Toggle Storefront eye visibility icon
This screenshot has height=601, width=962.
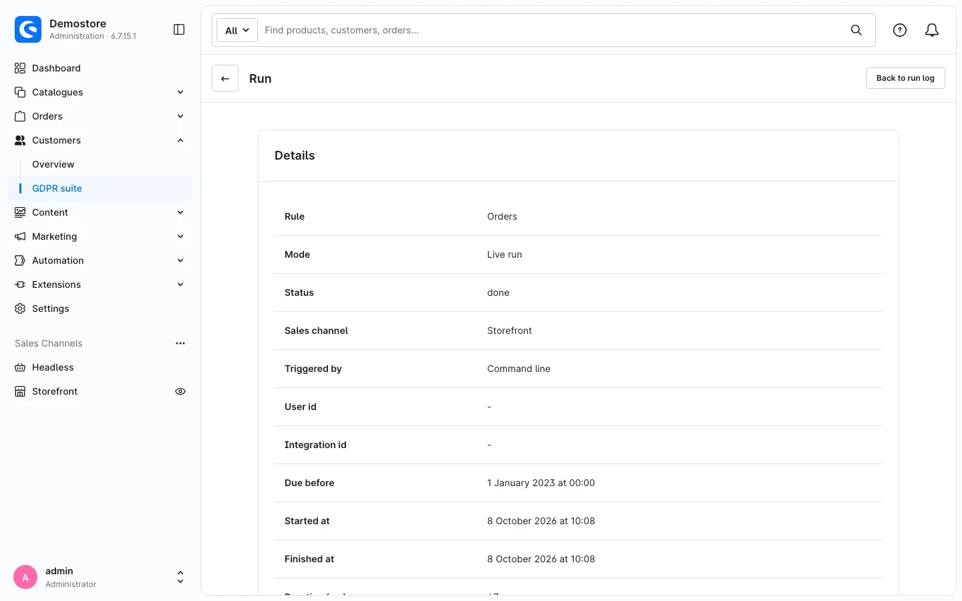[x=180, y=391]
